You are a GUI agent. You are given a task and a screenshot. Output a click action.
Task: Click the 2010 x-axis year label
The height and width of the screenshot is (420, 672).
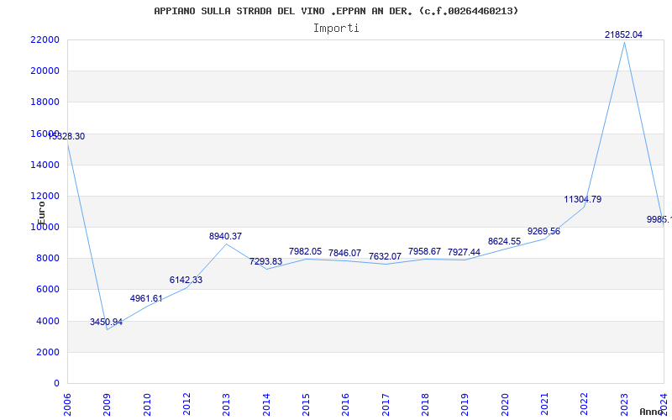147,405
